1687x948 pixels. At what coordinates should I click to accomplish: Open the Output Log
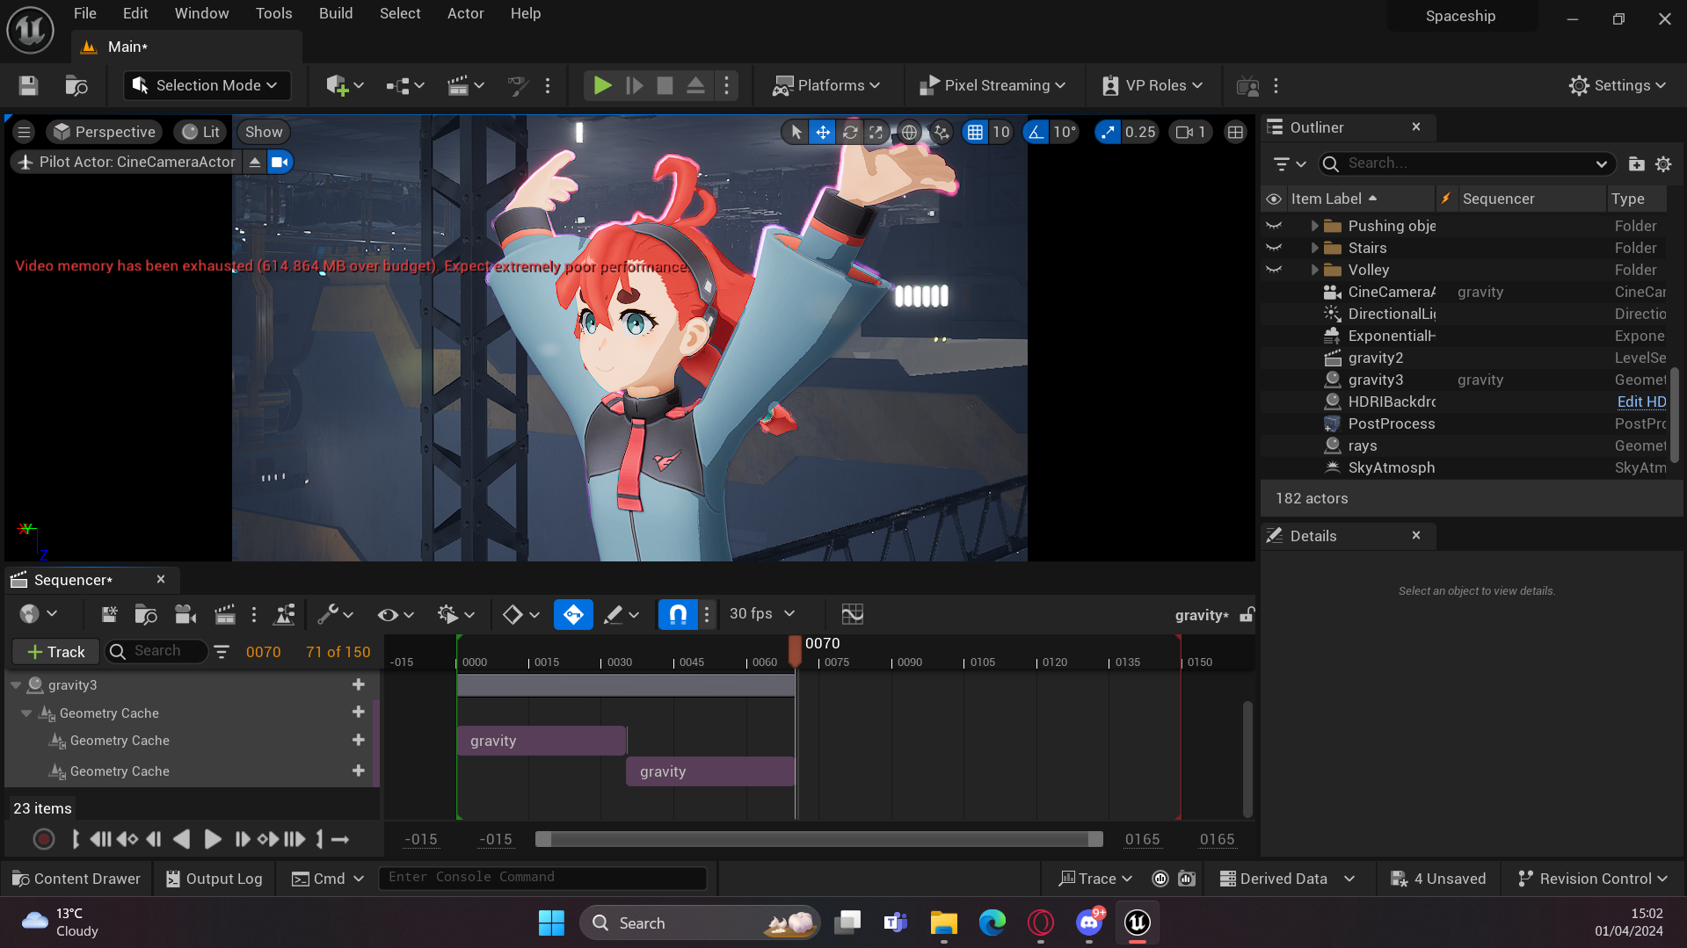coord(215,879)
